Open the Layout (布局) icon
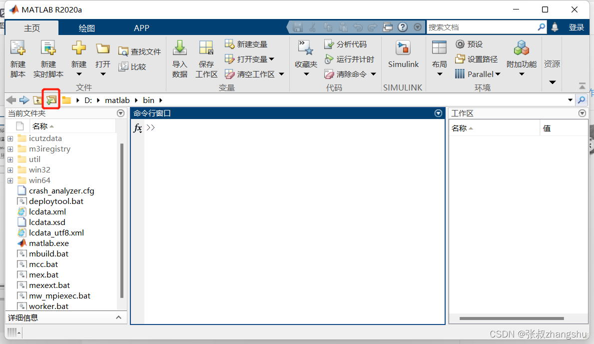594x344 pixels. tap(440, 48)
